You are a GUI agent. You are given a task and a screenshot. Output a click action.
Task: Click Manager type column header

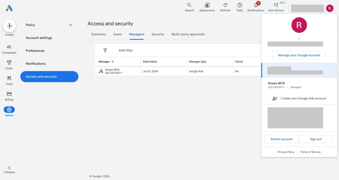(x=197, y=62)
